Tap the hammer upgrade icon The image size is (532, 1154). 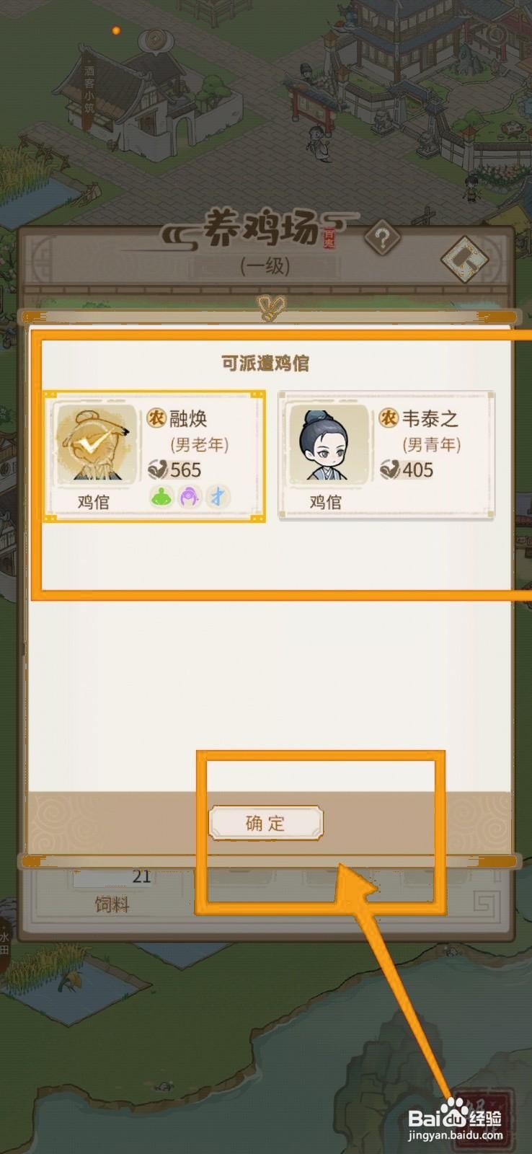(464, 260)
